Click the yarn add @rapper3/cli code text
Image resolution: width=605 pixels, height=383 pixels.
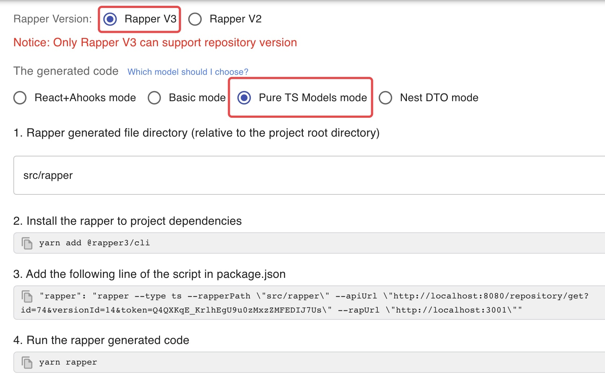pos(94,243)
